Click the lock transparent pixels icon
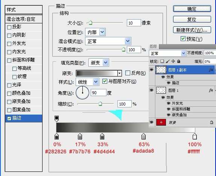 click(162, 61)
